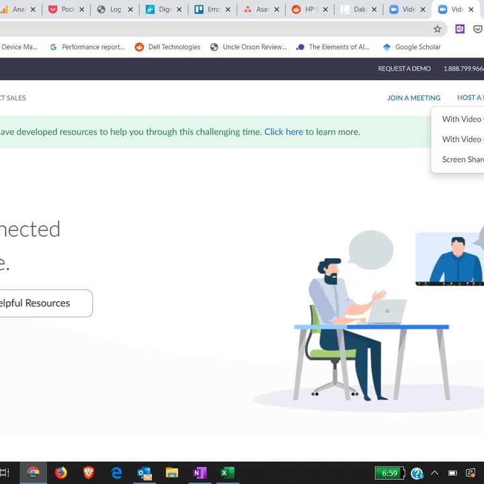Click the SALES navigation link
Image resolution: width=484 pixels, height=484 pixels.
[x=13, y=98]
